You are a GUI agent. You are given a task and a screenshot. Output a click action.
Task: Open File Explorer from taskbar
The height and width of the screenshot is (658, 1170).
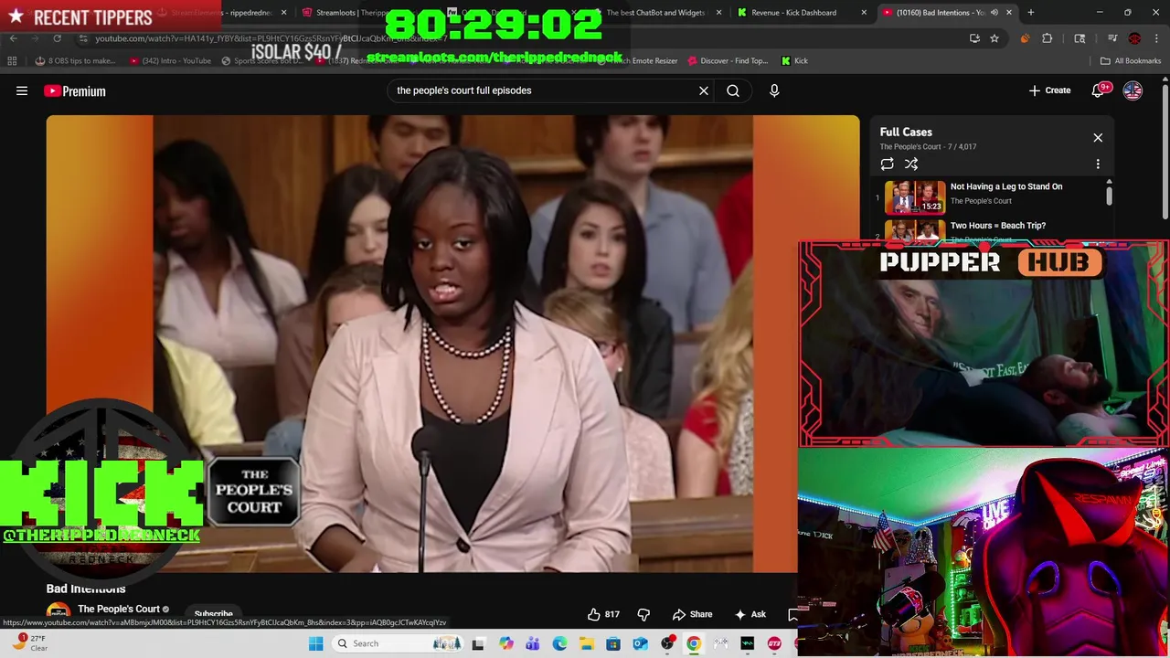[x=586, y=643]
